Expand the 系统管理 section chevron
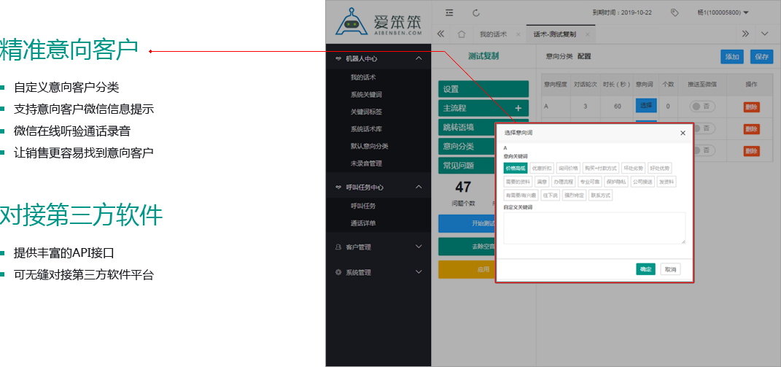The width and height of the screenshot is (781, 367). [x=419, y=272]
